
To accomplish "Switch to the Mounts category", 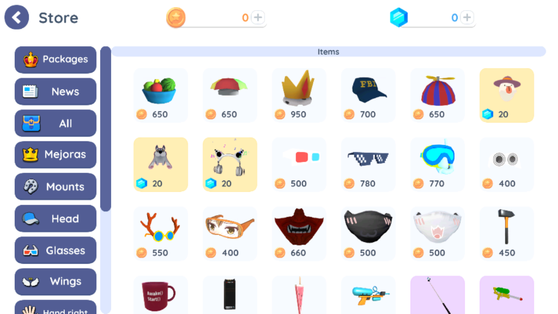I will 55,187.
